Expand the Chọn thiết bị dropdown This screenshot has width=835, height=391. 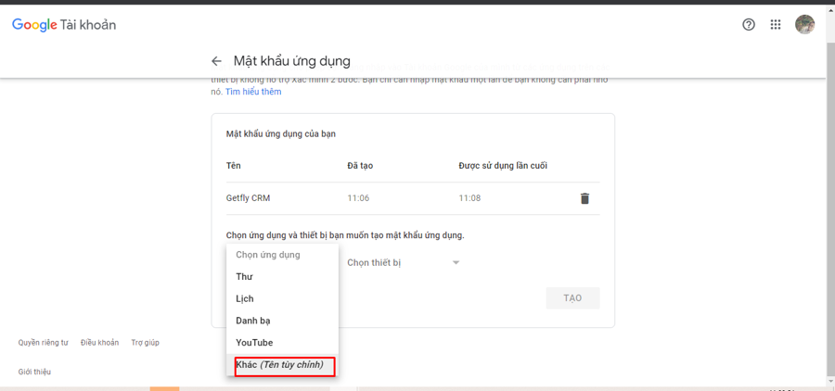399,263
